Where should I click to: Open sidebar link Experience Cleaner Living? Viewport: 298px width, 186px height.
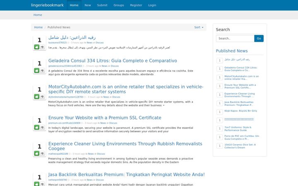[x=240, y=95]
